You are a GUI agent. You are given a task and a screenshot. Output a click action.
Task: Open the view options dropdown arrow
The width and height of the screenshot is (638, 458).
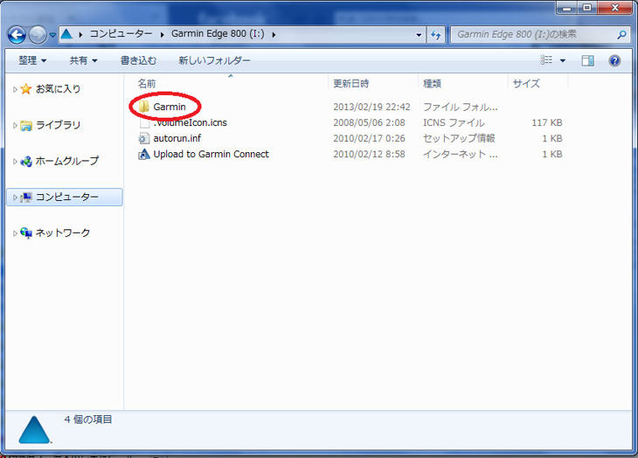tap(563, 60)
